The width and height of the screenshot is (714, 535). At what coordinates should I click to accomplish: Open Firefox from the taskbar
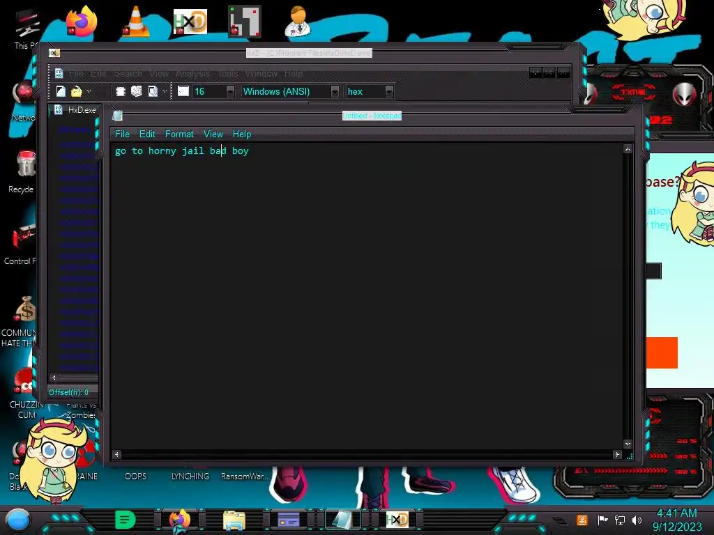[179, 520]
